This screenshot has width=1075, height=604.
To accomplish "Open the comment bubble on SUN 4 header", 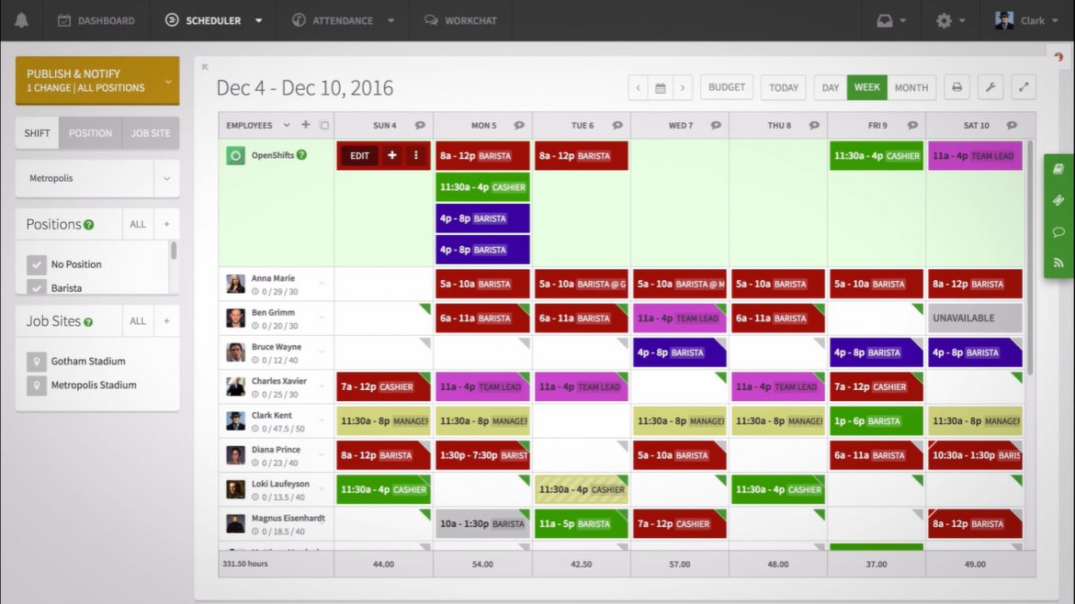I will (421, 125).
